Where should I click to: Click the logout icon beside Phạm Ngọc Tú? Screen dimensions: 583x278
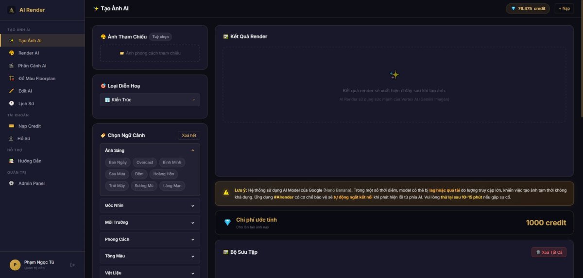click(72, 265)
